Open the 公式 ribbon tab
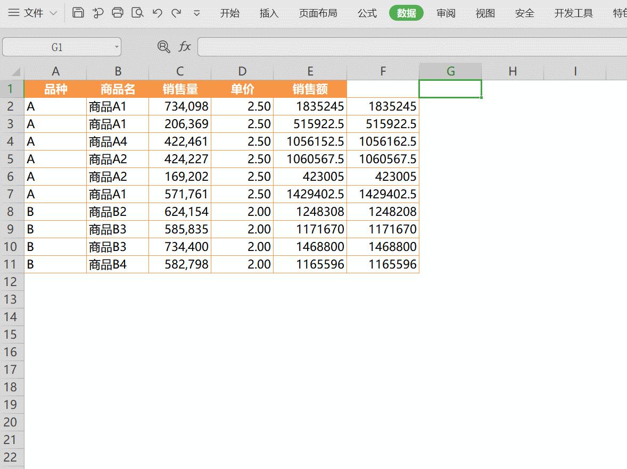 point(367,13)
